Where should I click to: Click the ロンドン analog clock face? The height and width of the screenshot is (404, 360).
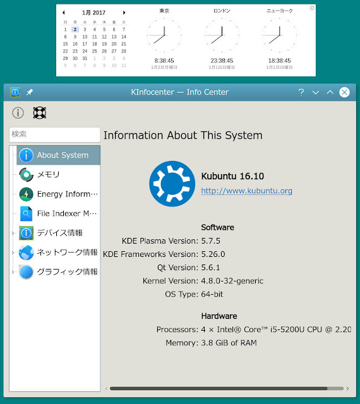(222, 35)
